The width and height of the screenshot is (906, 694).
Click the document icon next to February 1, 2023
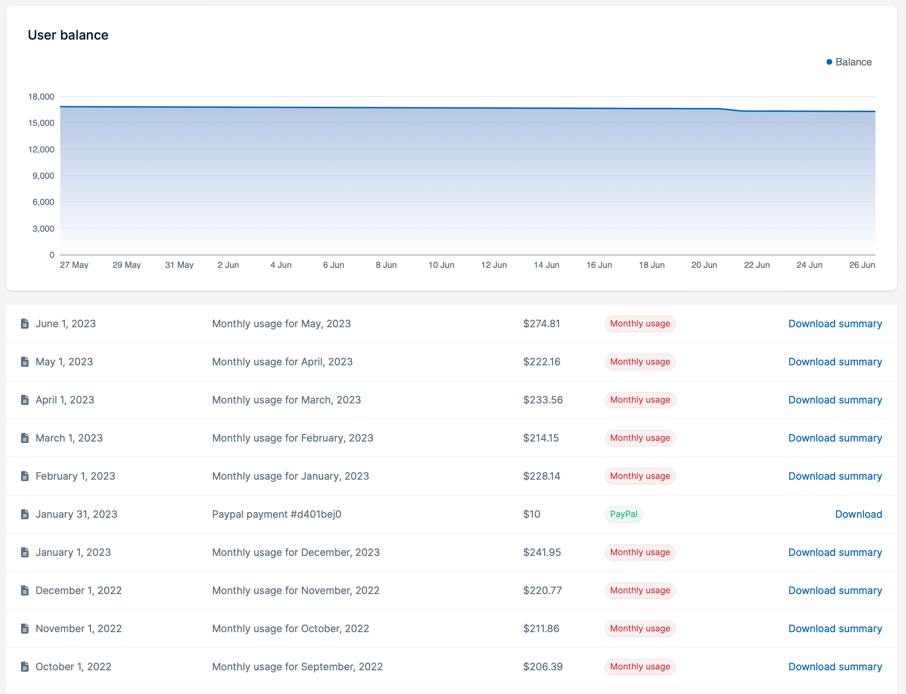pos(24,476)
